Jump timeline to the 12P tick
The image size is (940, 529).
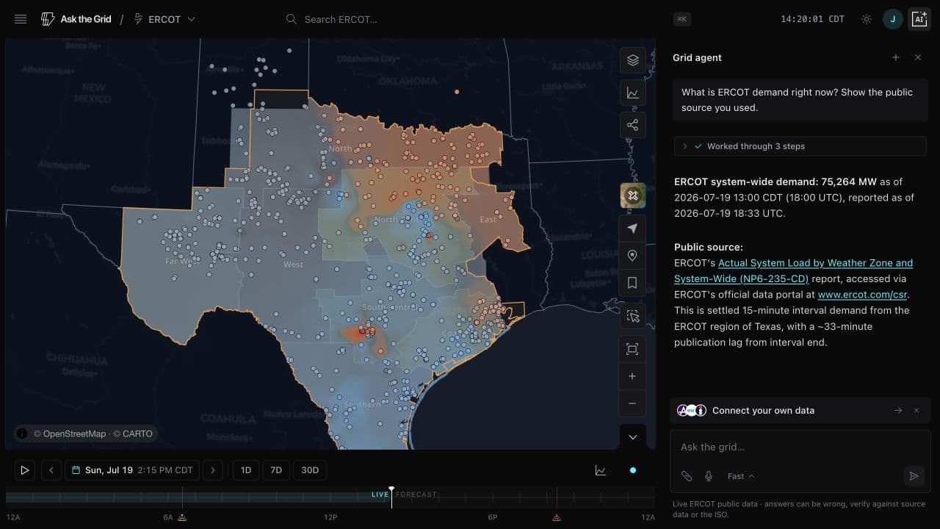[x=330, y=517]
